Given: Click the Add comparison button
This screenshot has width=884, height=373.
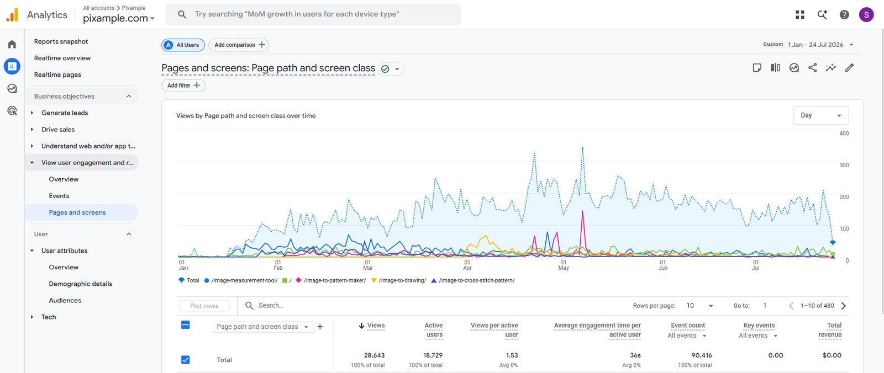Looking at the screenshot, I should pos(238,45).
